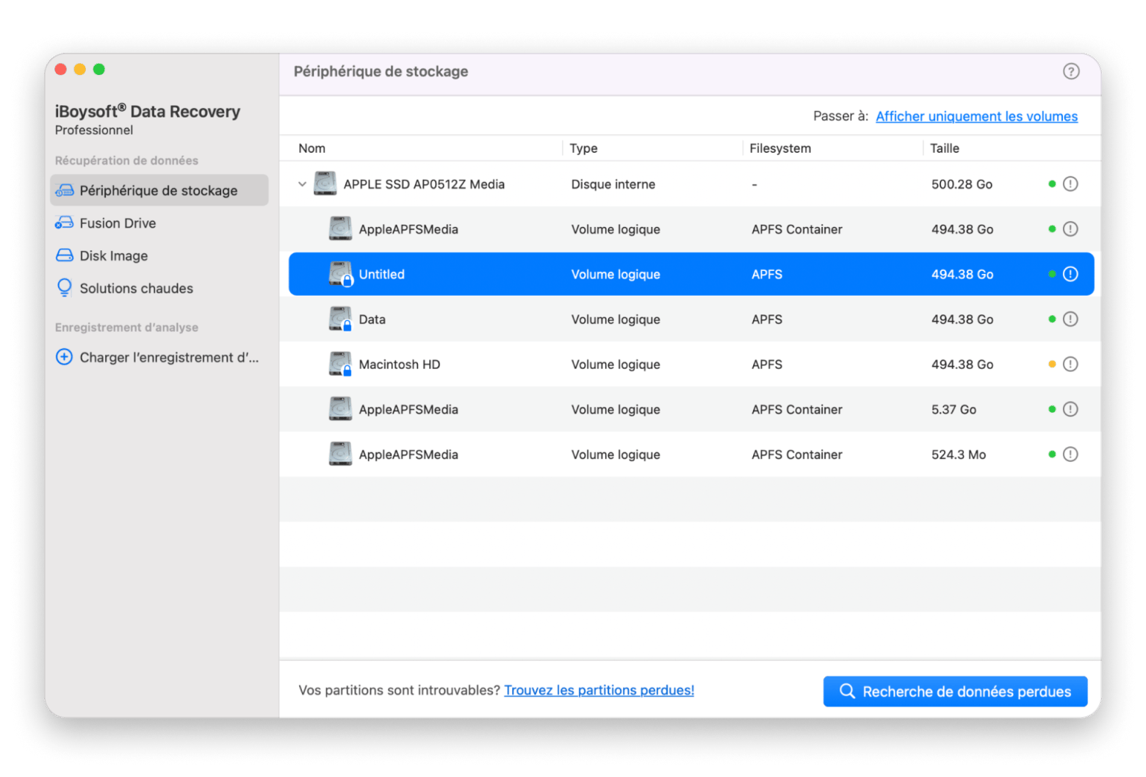Click info icon for APPLE SSD AP0512Z Media
The image size is (1146, 777).
(x=1070, y=184)
